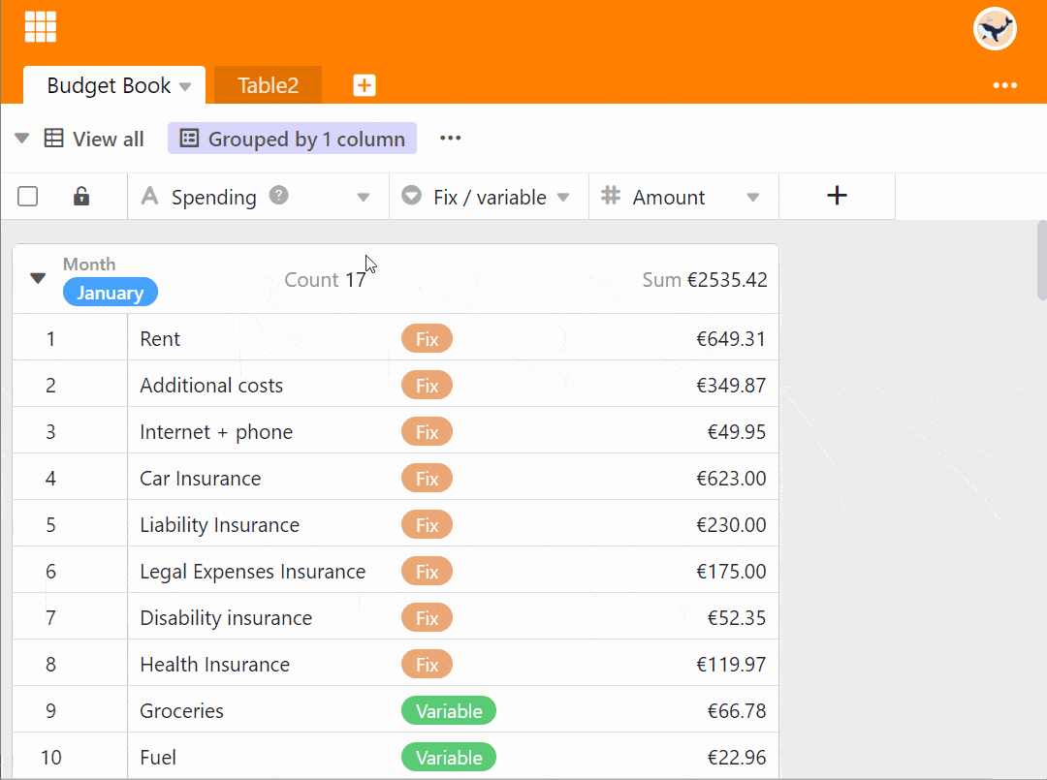Open the Spending column dropdown arrow
This screenshot has height=780, width=1047.
point(364,198)
